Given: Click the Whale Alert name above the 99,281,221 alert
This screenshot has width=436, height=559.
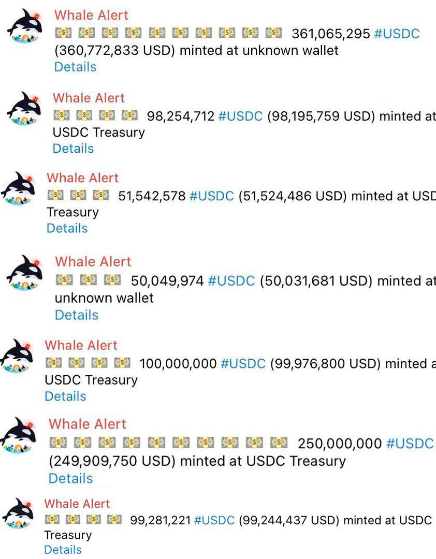Looking at the screenshot, I should click(x=77, y=504).
